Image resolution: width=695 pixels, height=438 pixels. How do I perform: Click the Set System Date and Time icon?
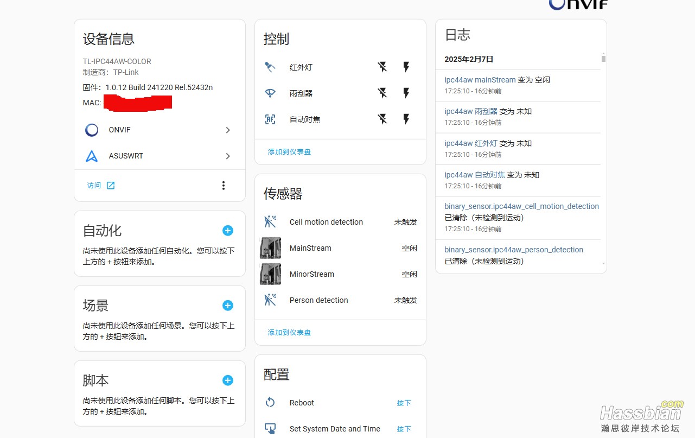click(x=270, y=429)
